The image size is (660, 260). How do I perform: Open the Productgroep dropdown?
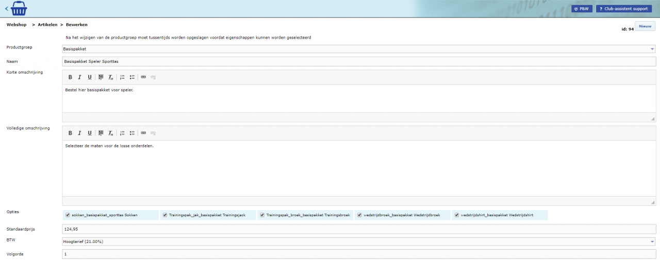[x=652, y=49]
